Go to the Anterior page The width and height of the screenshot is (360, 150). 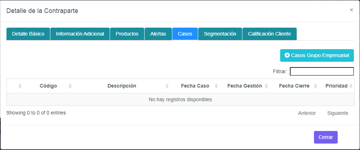(307, 113)
